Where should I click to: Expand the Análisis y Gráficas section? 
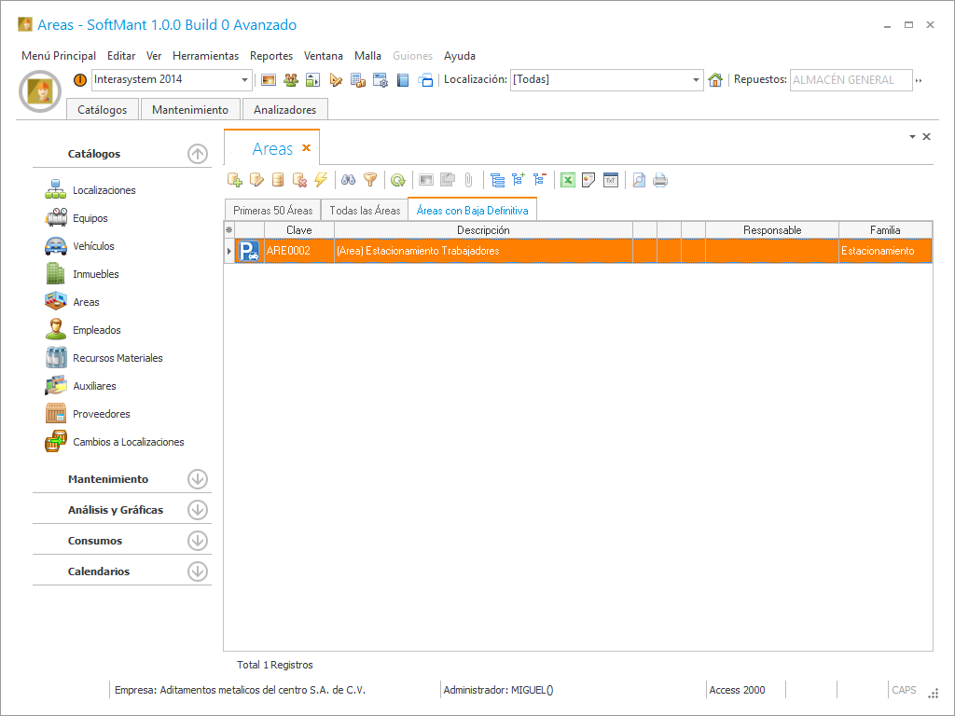pyautogui.click(x=197, y=510)
